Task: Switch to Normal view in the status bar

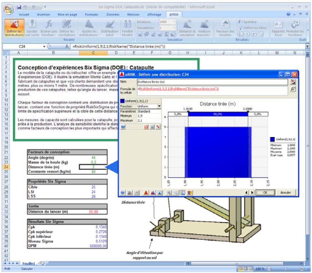Action: click(x=241, y=269)
